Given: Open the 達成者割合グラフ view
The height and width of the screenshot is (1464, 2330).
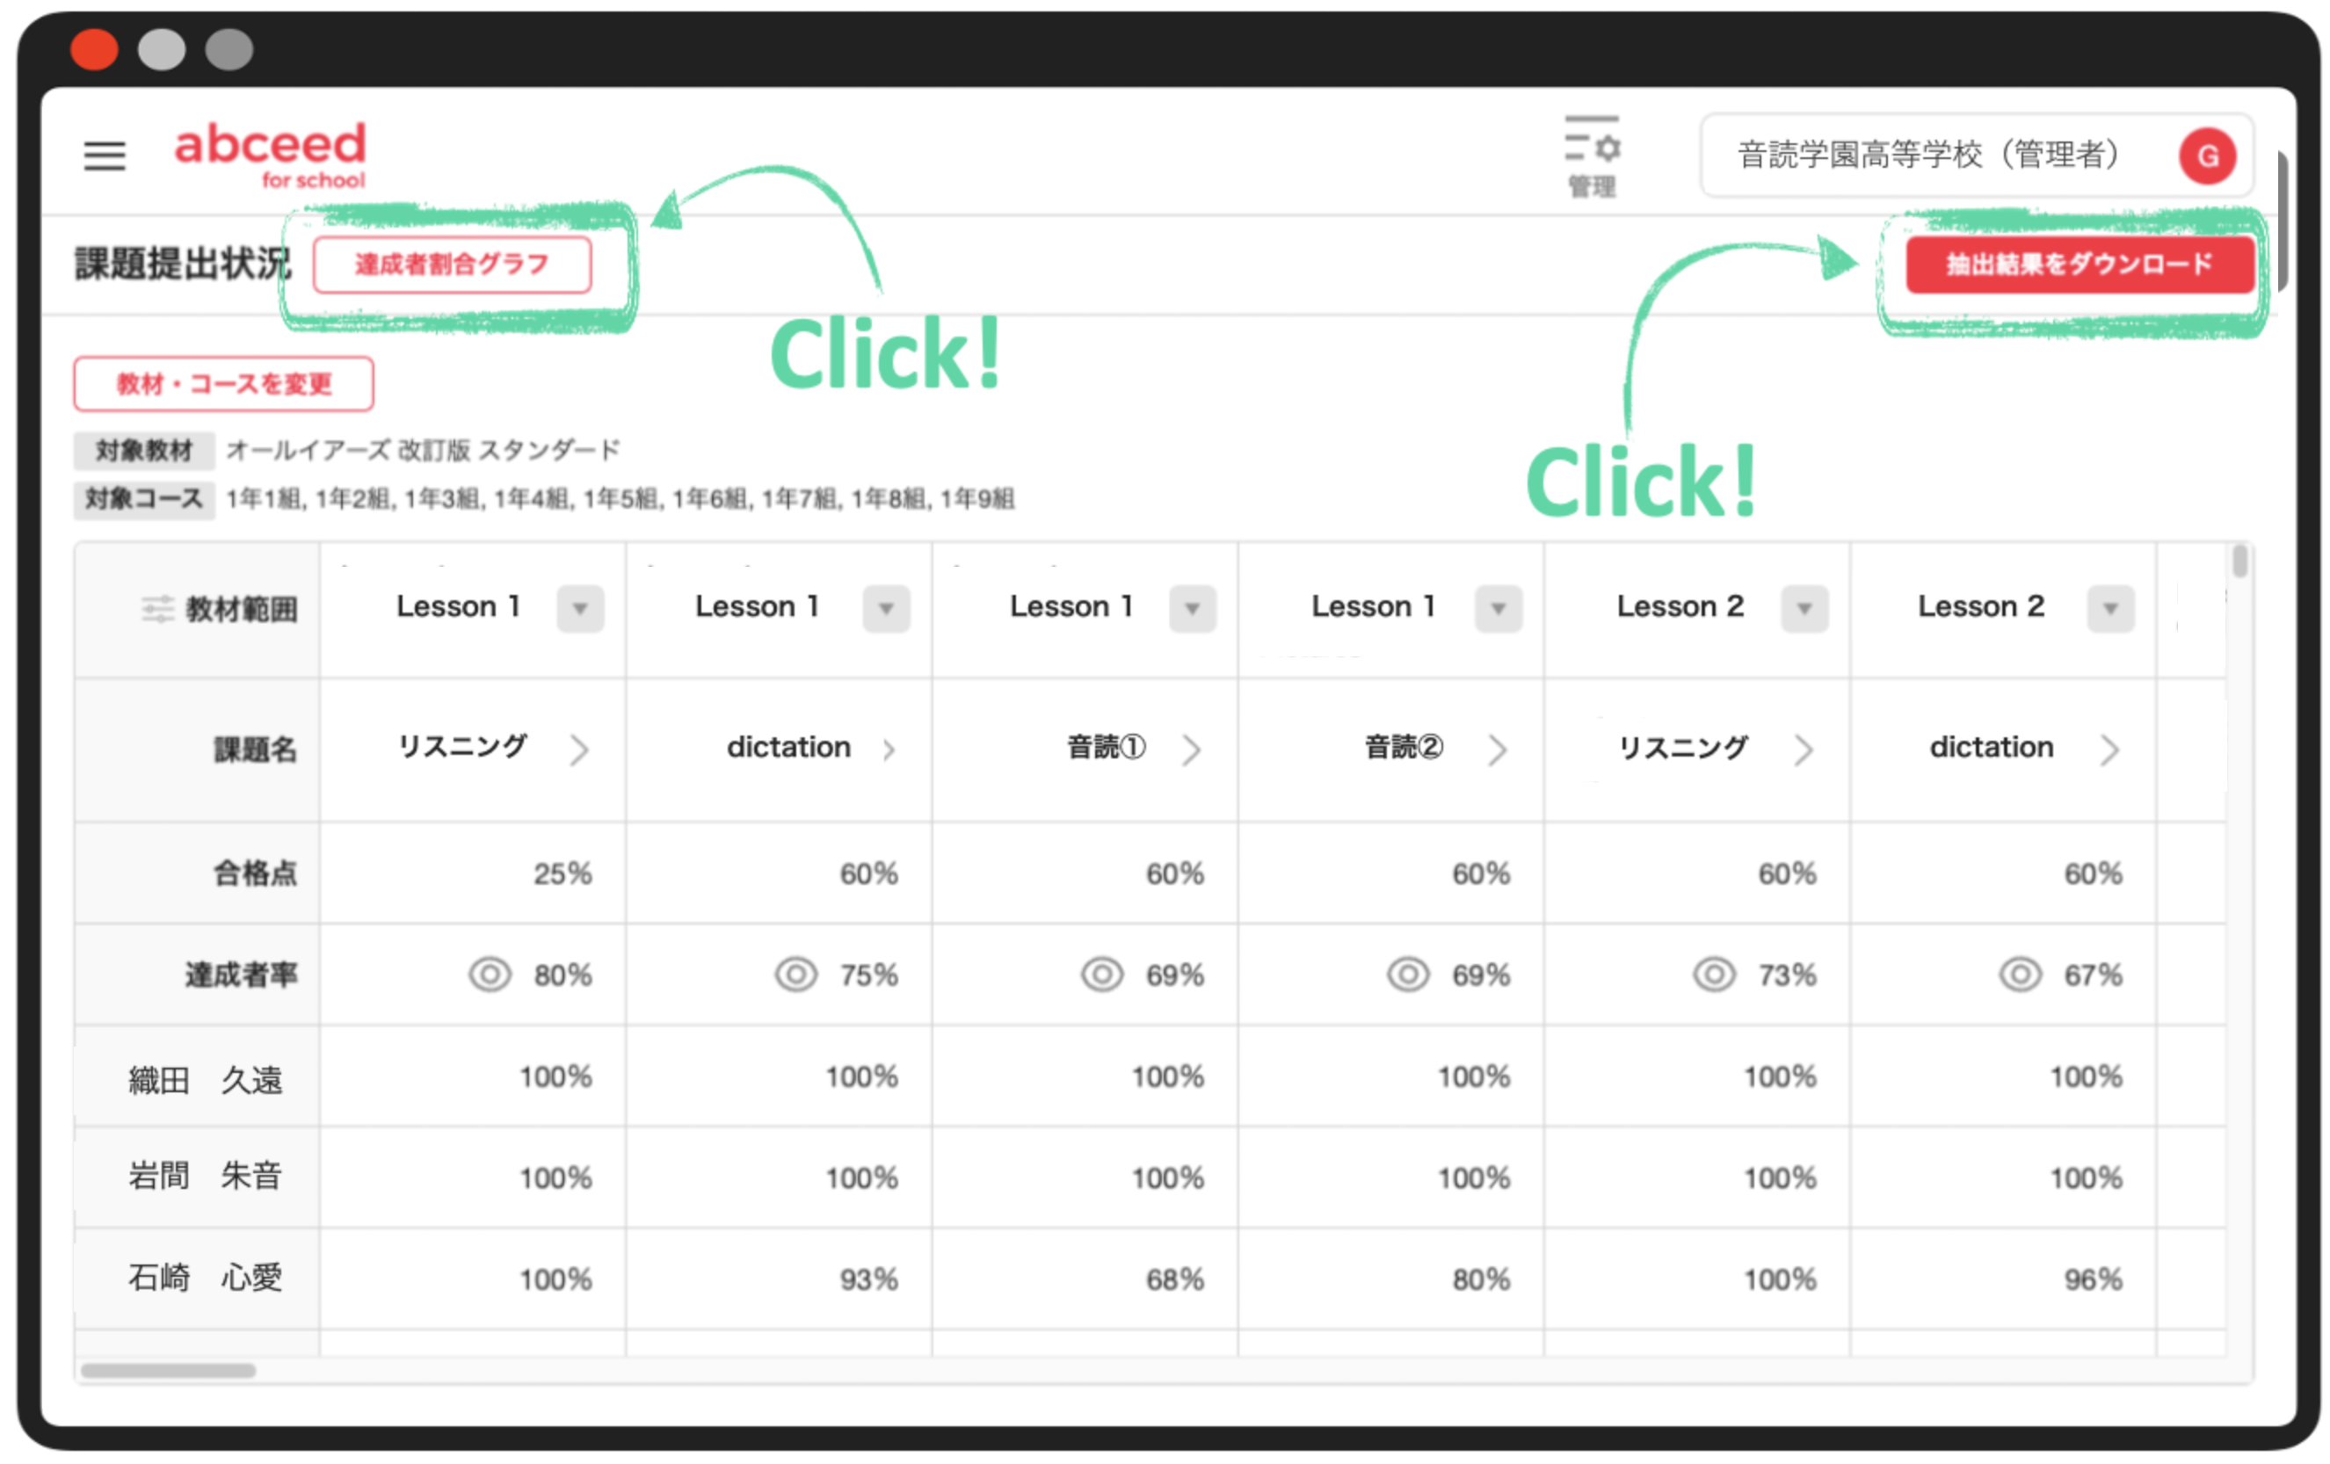Looking at the screenshot, I should [452, 265].
